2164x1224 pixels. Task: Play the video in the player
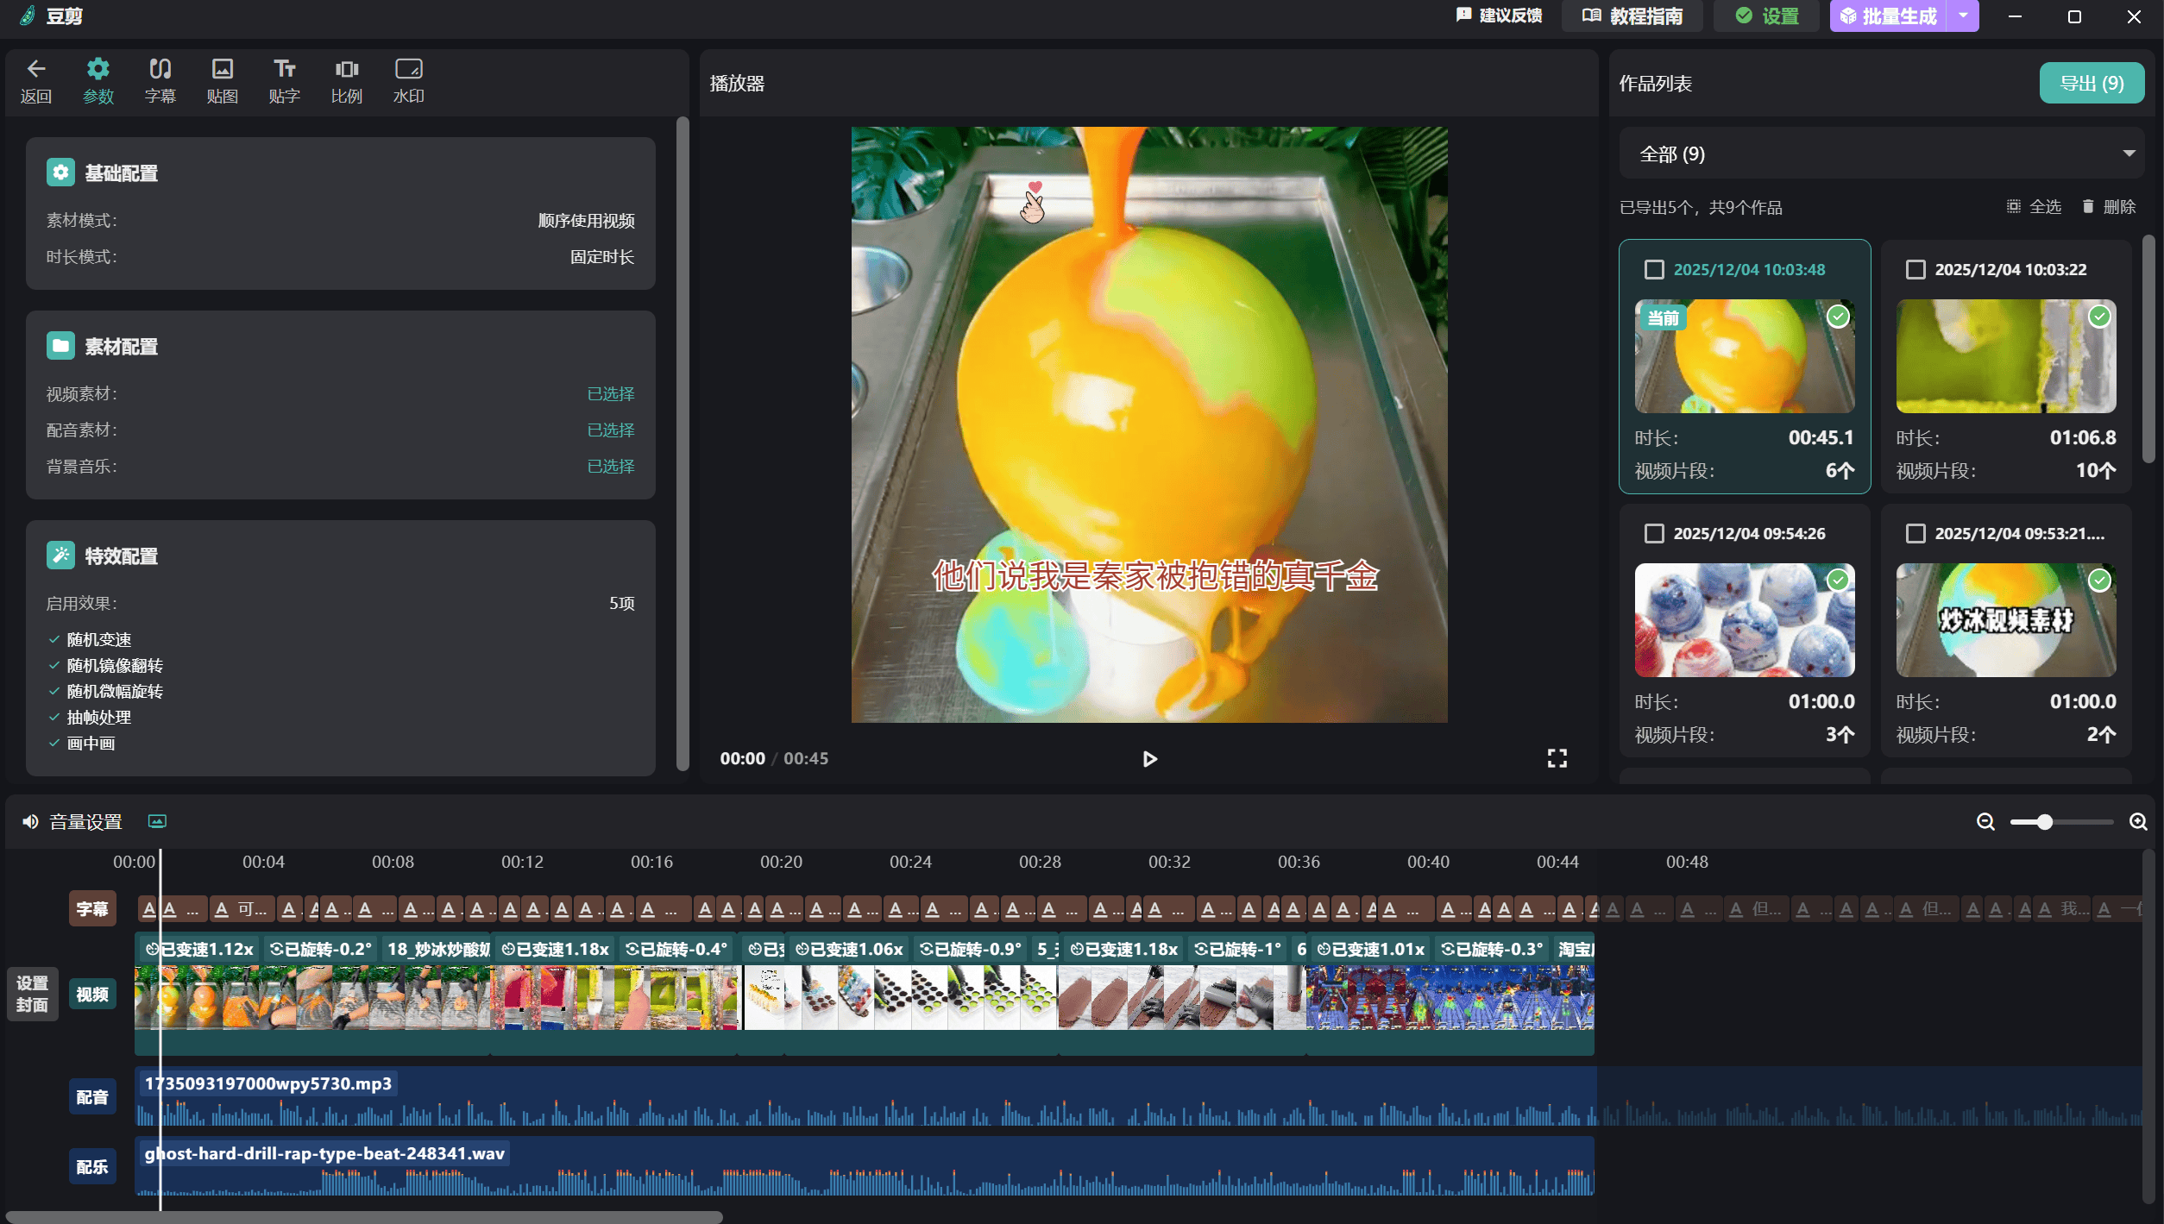(x=1149, y=759)
